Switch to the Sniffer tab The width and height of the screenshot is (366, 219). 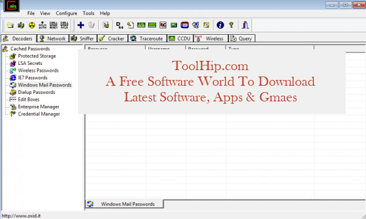click(x=83, y=39)
